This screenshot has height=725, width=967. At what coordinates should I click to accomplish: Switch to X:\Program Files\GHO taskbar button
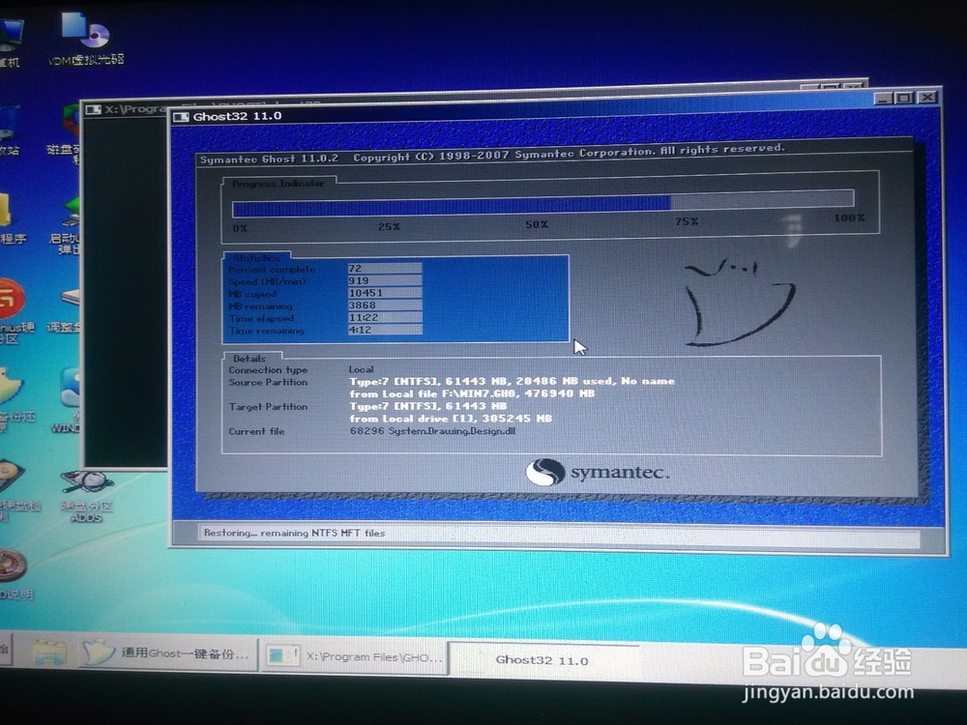tap(356, 656)
